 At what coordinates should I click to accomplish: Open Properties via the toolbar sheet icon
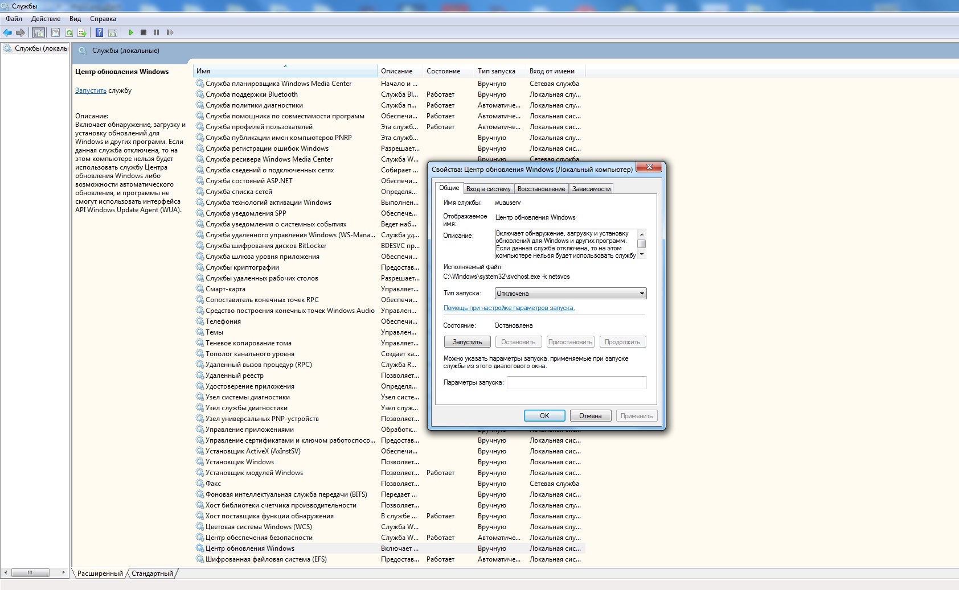point(55,32)
